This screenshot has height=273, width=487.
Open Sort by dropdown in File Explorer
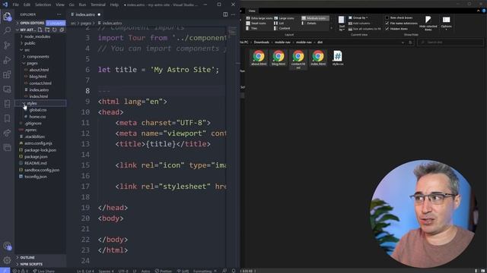[x=342, y=24]
